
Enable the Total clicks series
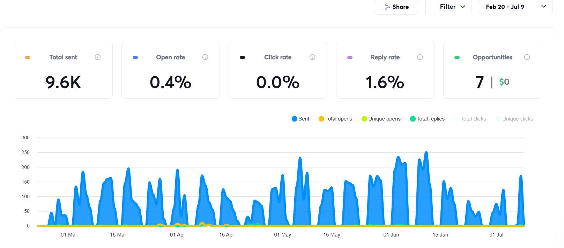pos(470,119)
